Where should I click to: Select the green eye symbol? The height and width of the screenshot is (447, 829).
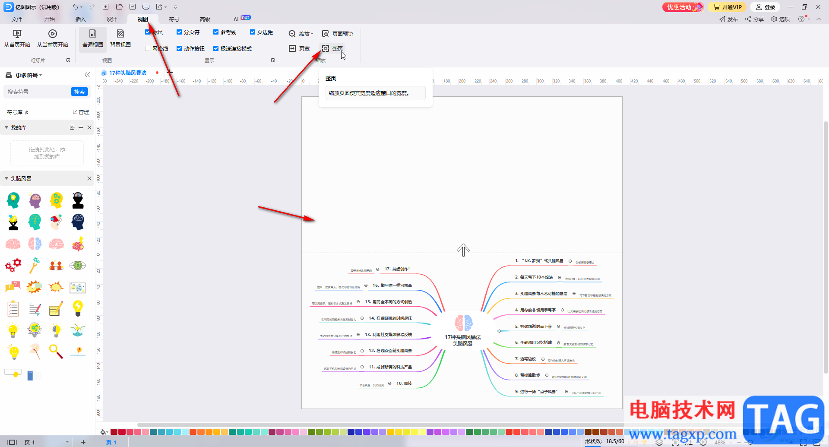click(78, 265)
